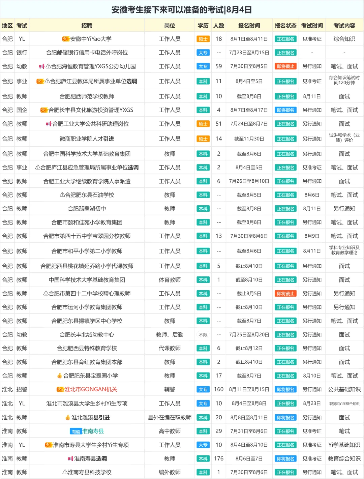364x479 pixels.
Task: Click the megaphone icon beside 合肥海恒教育管理YXGS公办幼儿园
Action: click(x=41, y=66)
